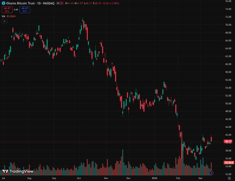Screen dimensions: 235x181
Task: Click the 83.06 M volume label on the price axis
Action: [x=229, y=163]
